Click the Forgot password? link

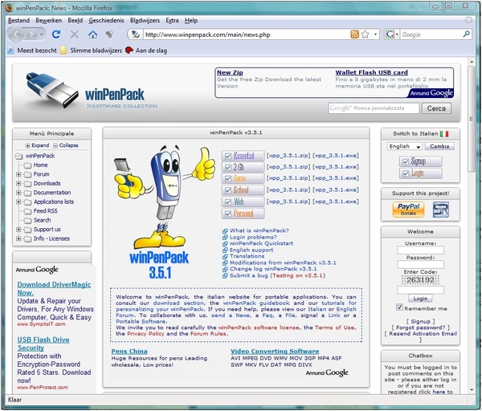click(x=420, y=328)
